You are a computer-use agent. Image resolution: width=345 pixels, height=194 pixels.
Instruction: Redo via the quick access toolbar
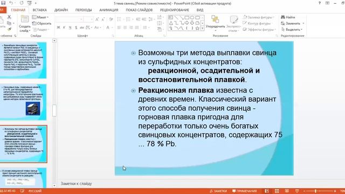click(22, 3)
